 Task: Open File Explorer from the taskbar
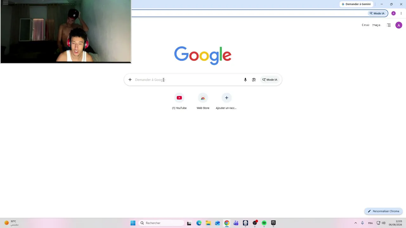point(208,223)
